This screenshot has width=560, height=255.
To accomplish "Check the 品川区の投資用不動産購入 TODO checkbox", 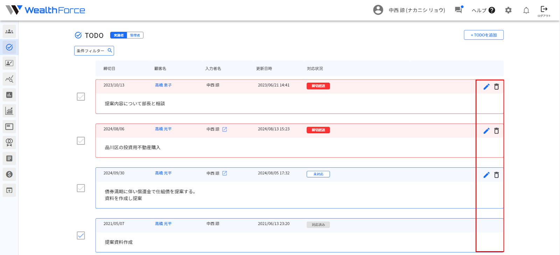I will tap(81, 141).
